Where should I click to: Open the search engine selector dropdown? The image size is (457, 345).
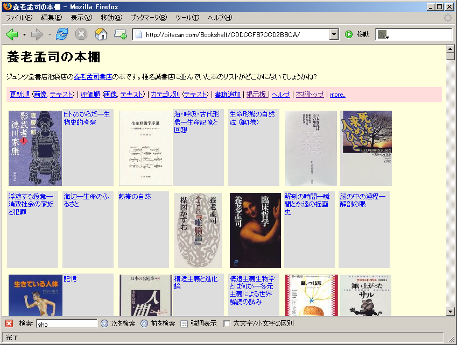(383, 35)
